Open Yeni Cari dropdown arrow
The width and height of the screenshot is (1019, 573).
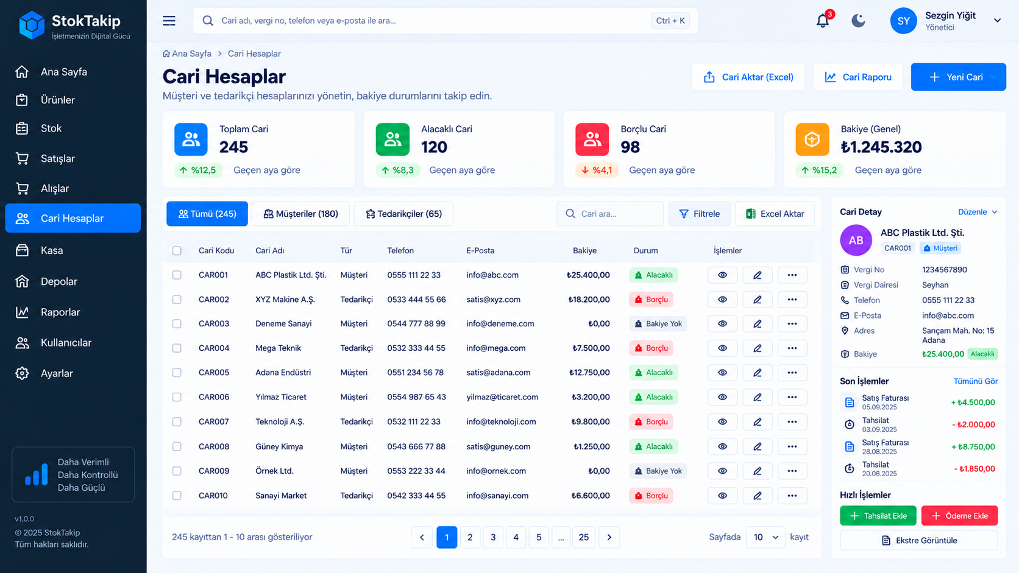tap(995, 77)
